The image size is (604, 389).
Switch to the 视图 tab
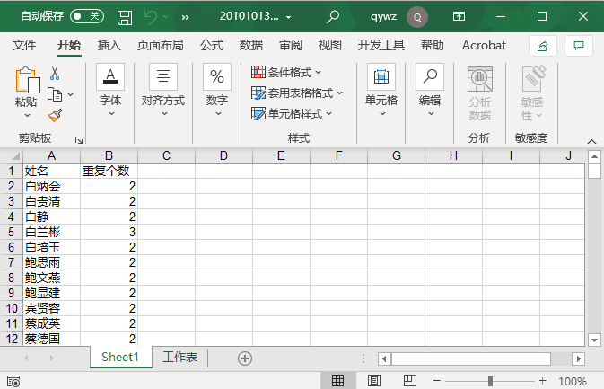coord(329,46)
